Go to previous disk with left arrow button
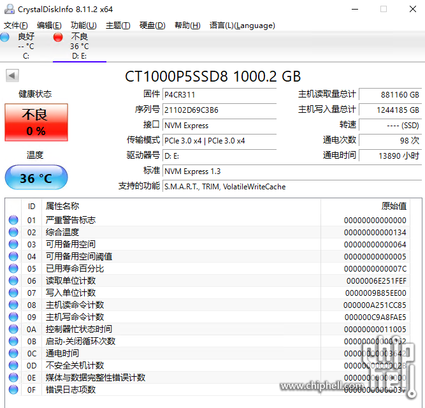This screenshot has height=408, width=425. click(12, 75)
